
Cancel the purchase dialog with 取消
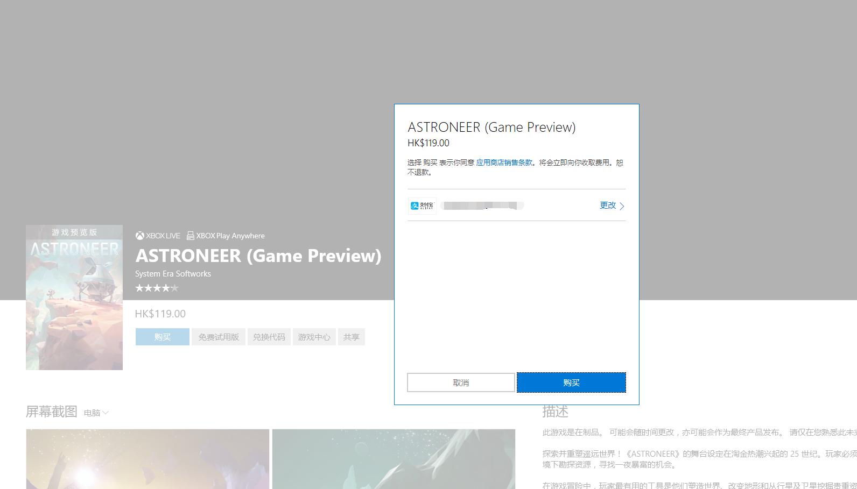point(461,382)
